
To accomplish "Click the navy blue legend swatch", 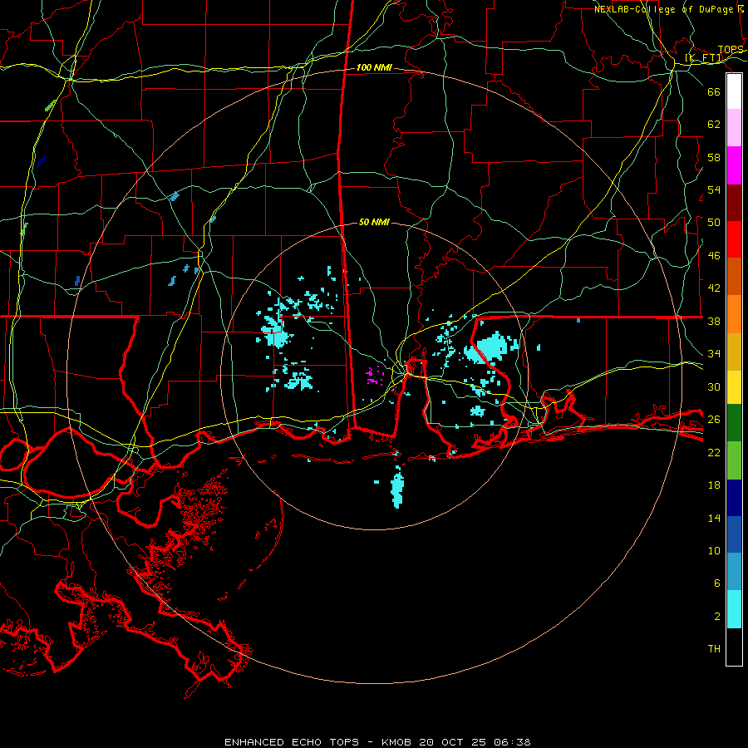I will 734,498.
